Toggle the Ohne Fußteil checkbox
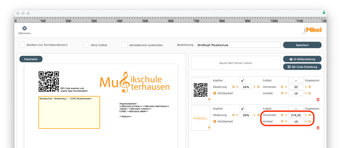This screenshot has height=148, width=341. coord(86,45)
